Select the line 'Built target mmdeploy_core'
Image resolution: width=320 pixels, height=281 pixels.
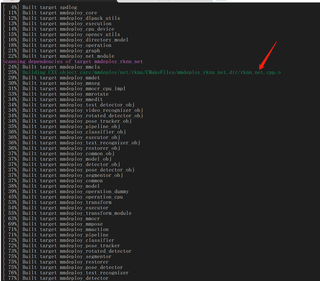[50, 13]
